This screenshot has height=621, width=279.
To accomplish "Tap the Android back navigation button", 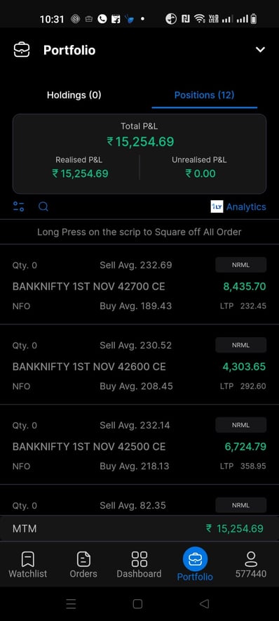I will 204,603.
